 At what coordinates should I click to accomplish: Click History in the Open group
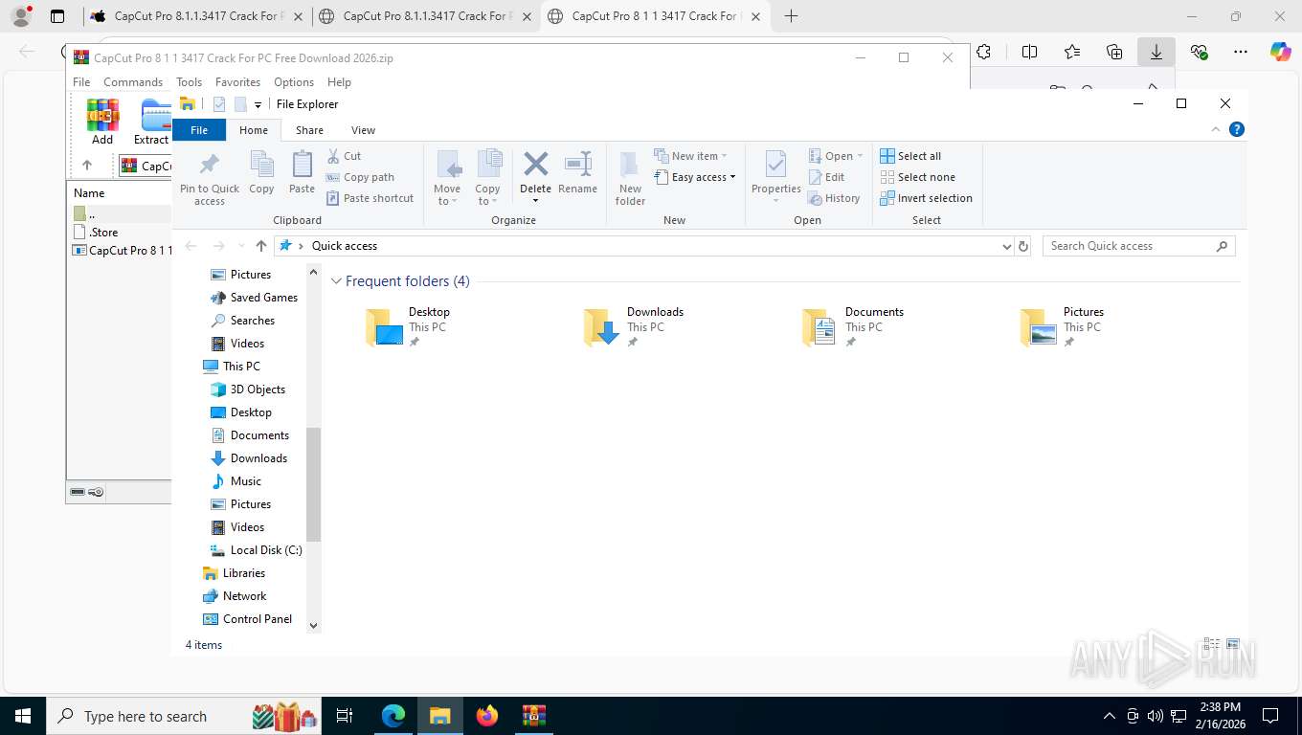tap(834, 198)
